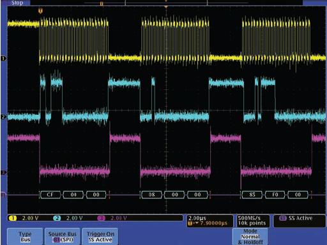Click the orange trigger position marker
The height and width of the screenshot is (245, 327).
tap(41, 11)
